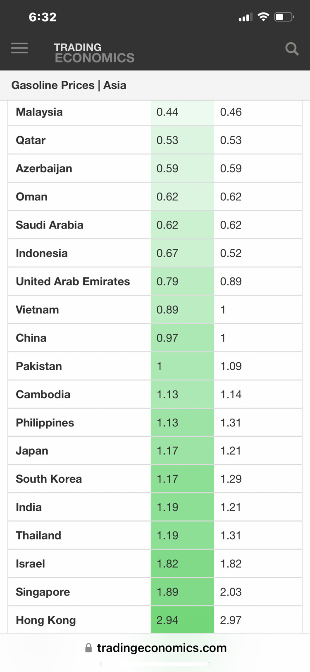Screen dimensions: 310x672
Task: Tap the 6:32 status bar clock
Action: click(x=43, y=17)
